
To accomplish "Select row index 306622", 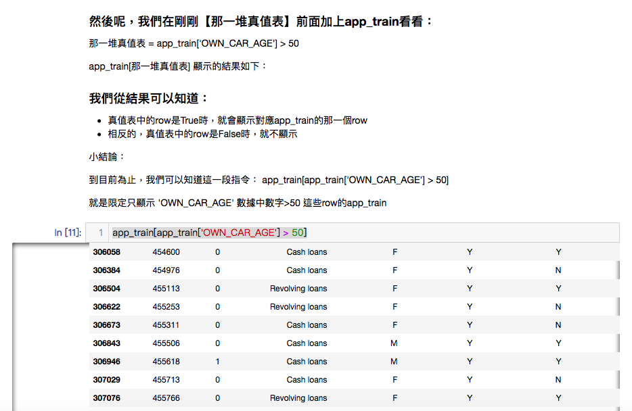I will (106, 307).
